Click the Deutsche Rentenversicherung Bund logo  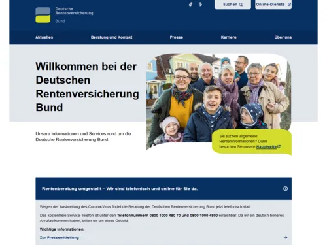click(64, 15)
